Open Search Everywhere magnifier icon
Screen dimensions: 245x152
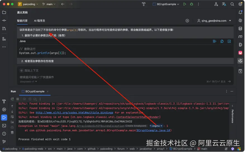coord(232,4)
